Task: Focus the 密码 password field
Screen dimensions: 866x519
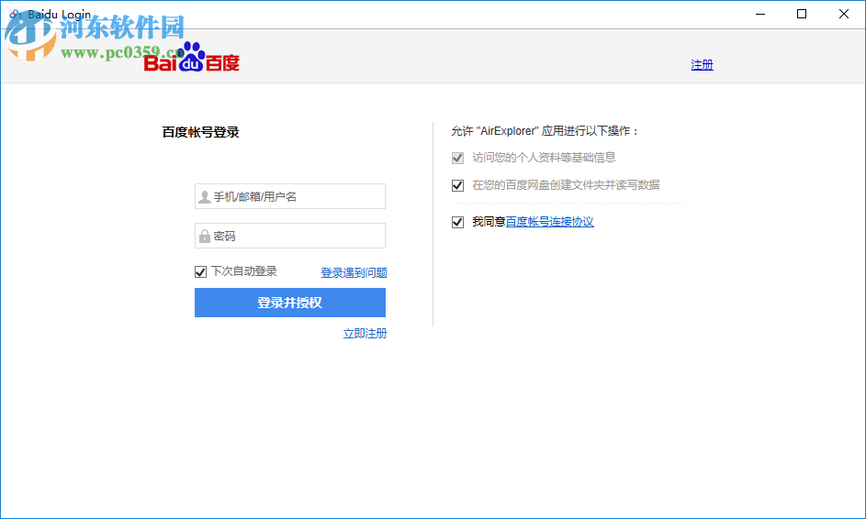Action: tap(290, 236)
